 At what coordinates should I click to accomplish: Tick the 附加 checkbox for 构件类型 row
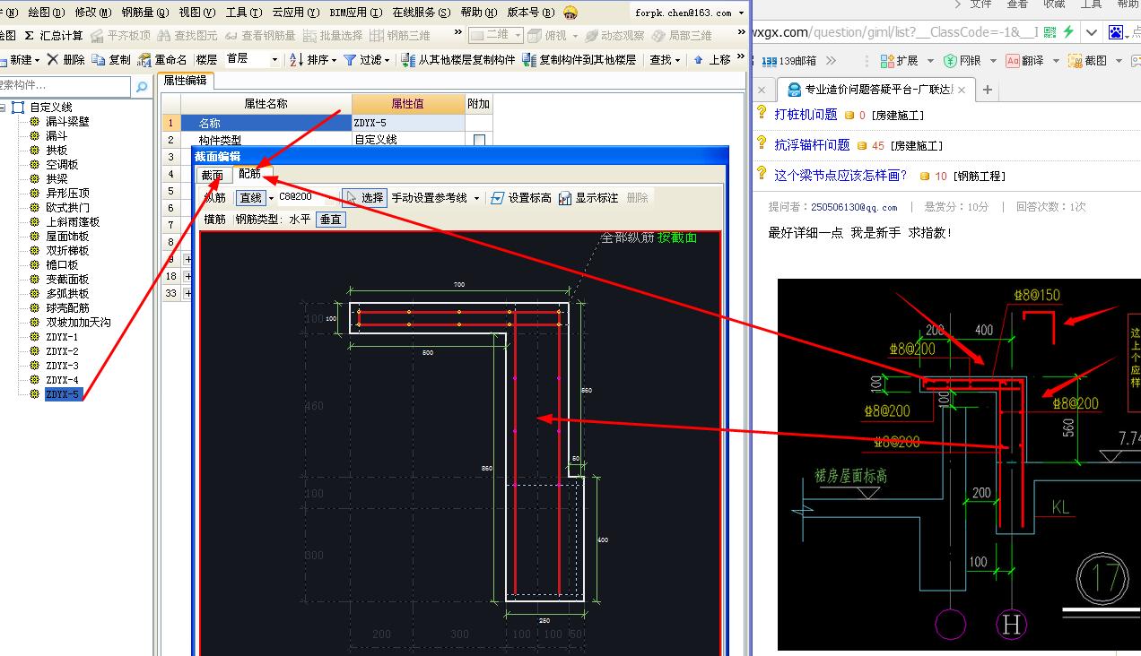479,140
